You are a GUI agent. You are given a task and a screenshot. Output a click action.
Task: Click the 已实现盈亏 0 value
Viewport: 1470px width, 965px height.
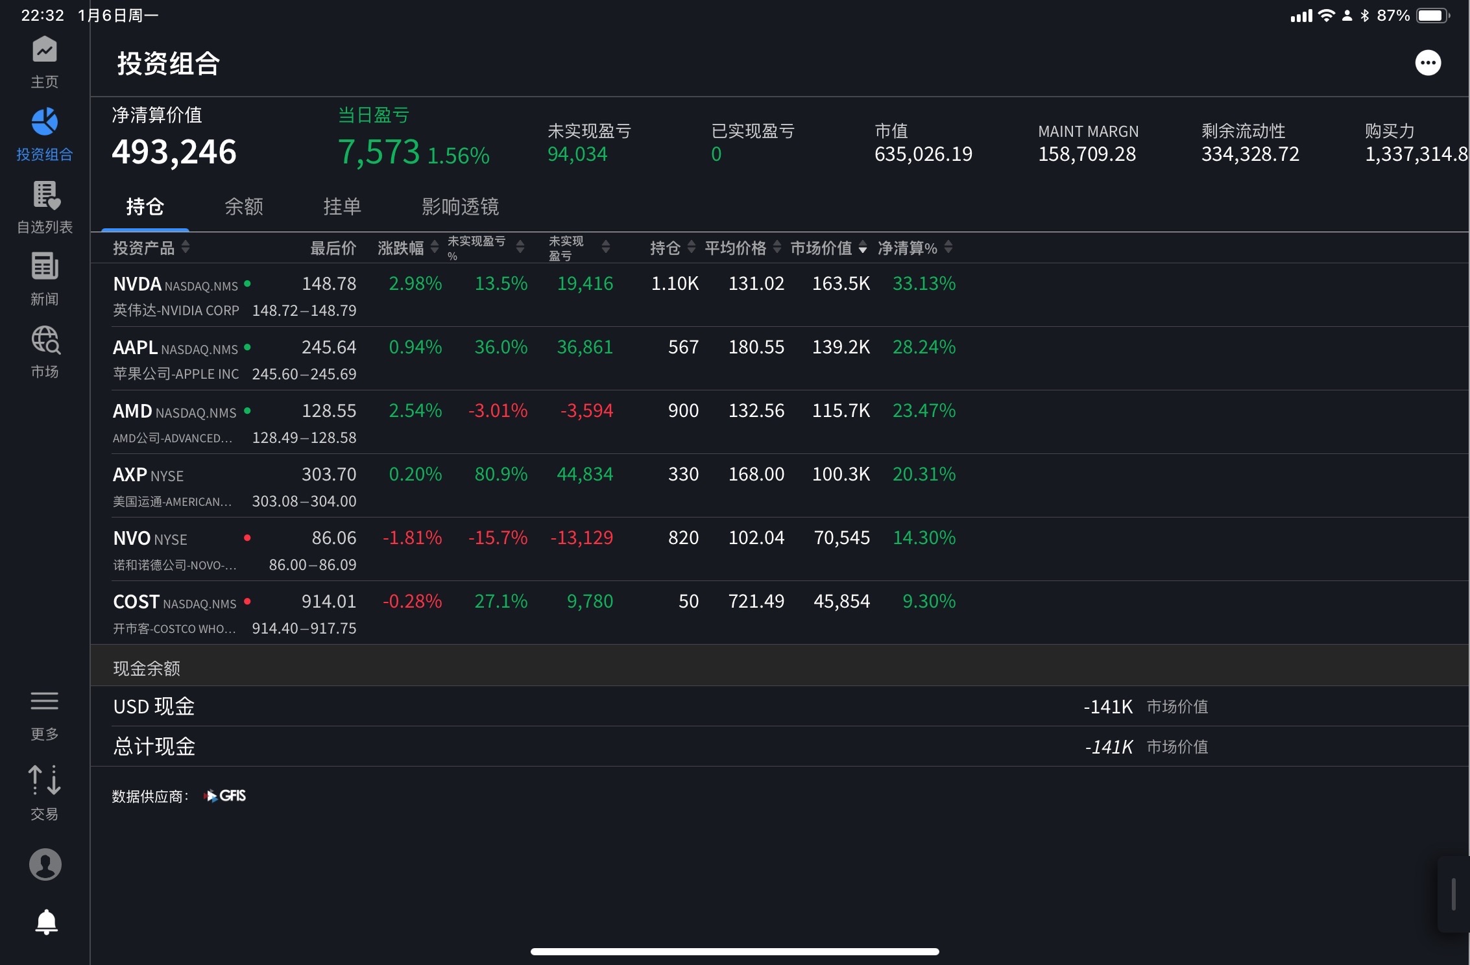(x=716, y=154)
